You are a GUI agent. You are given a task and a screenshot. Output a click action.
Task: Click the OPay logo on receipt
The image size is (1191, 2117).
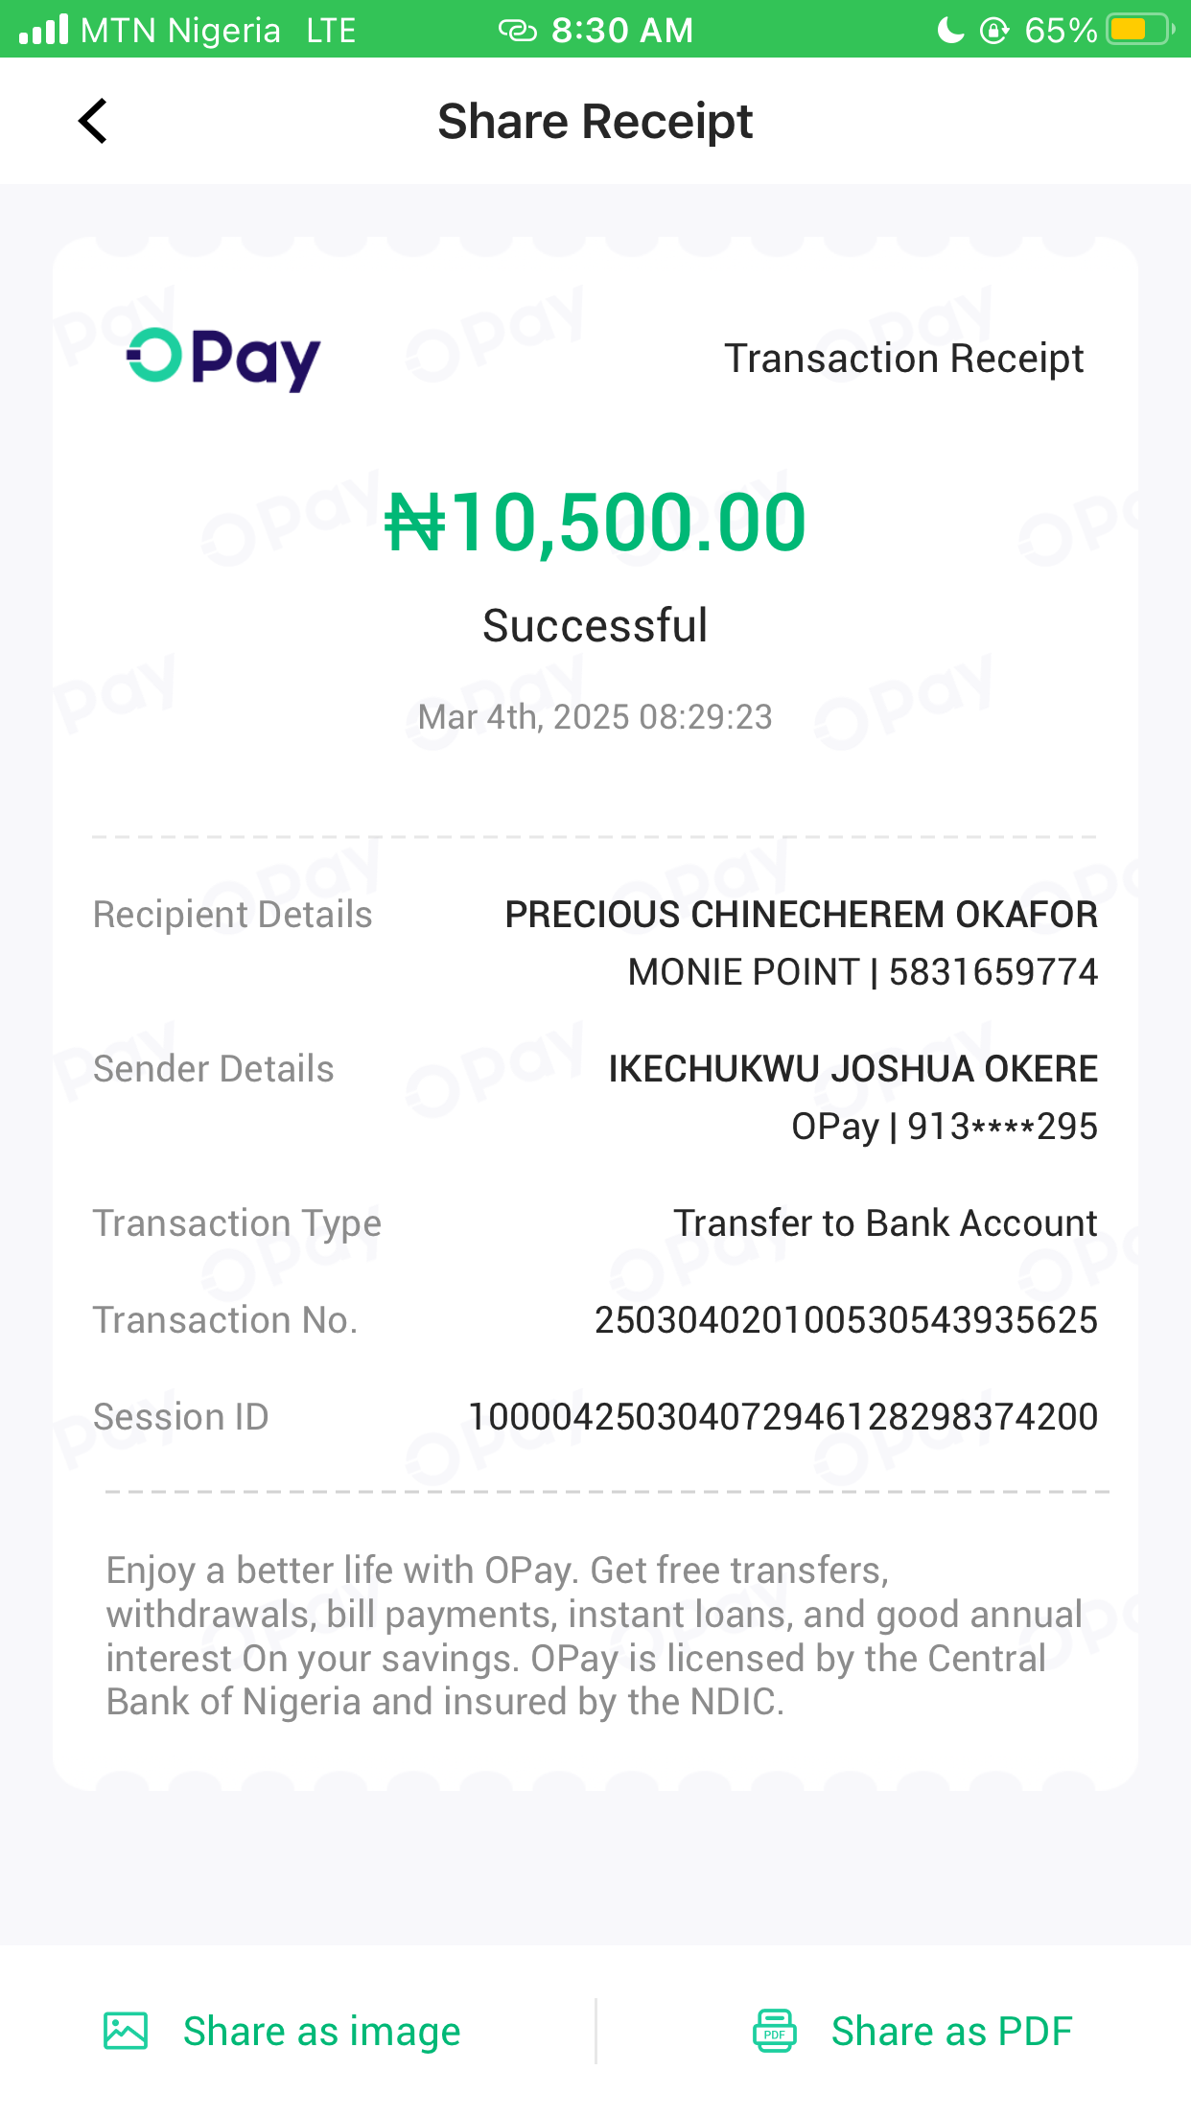click(x=223, y=359)
